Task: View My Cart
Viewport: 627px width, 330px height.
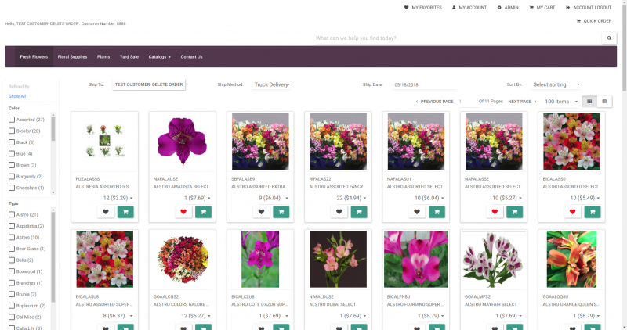Action: pyautogui.click(x=542, y=8)
